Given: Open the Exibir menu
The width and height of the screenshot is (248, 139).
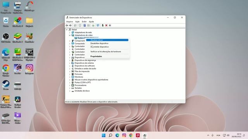Looking at the screenshot, I should tap(84, 22).
